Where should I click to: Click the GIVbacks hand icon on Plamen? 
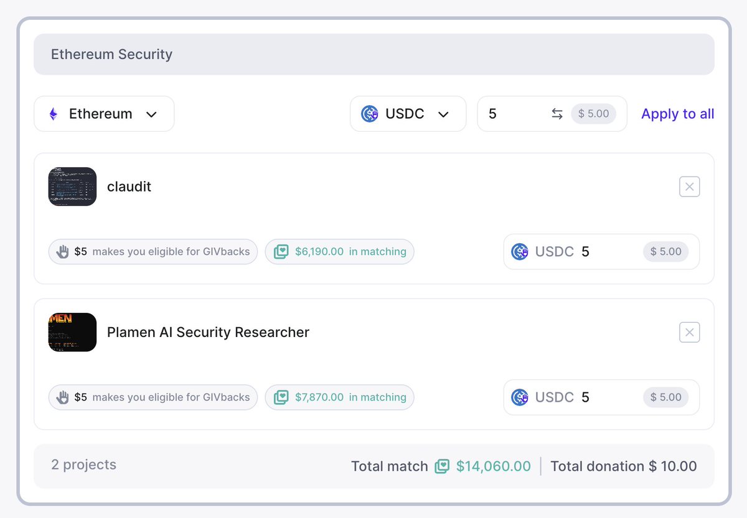tap(62, 397)
